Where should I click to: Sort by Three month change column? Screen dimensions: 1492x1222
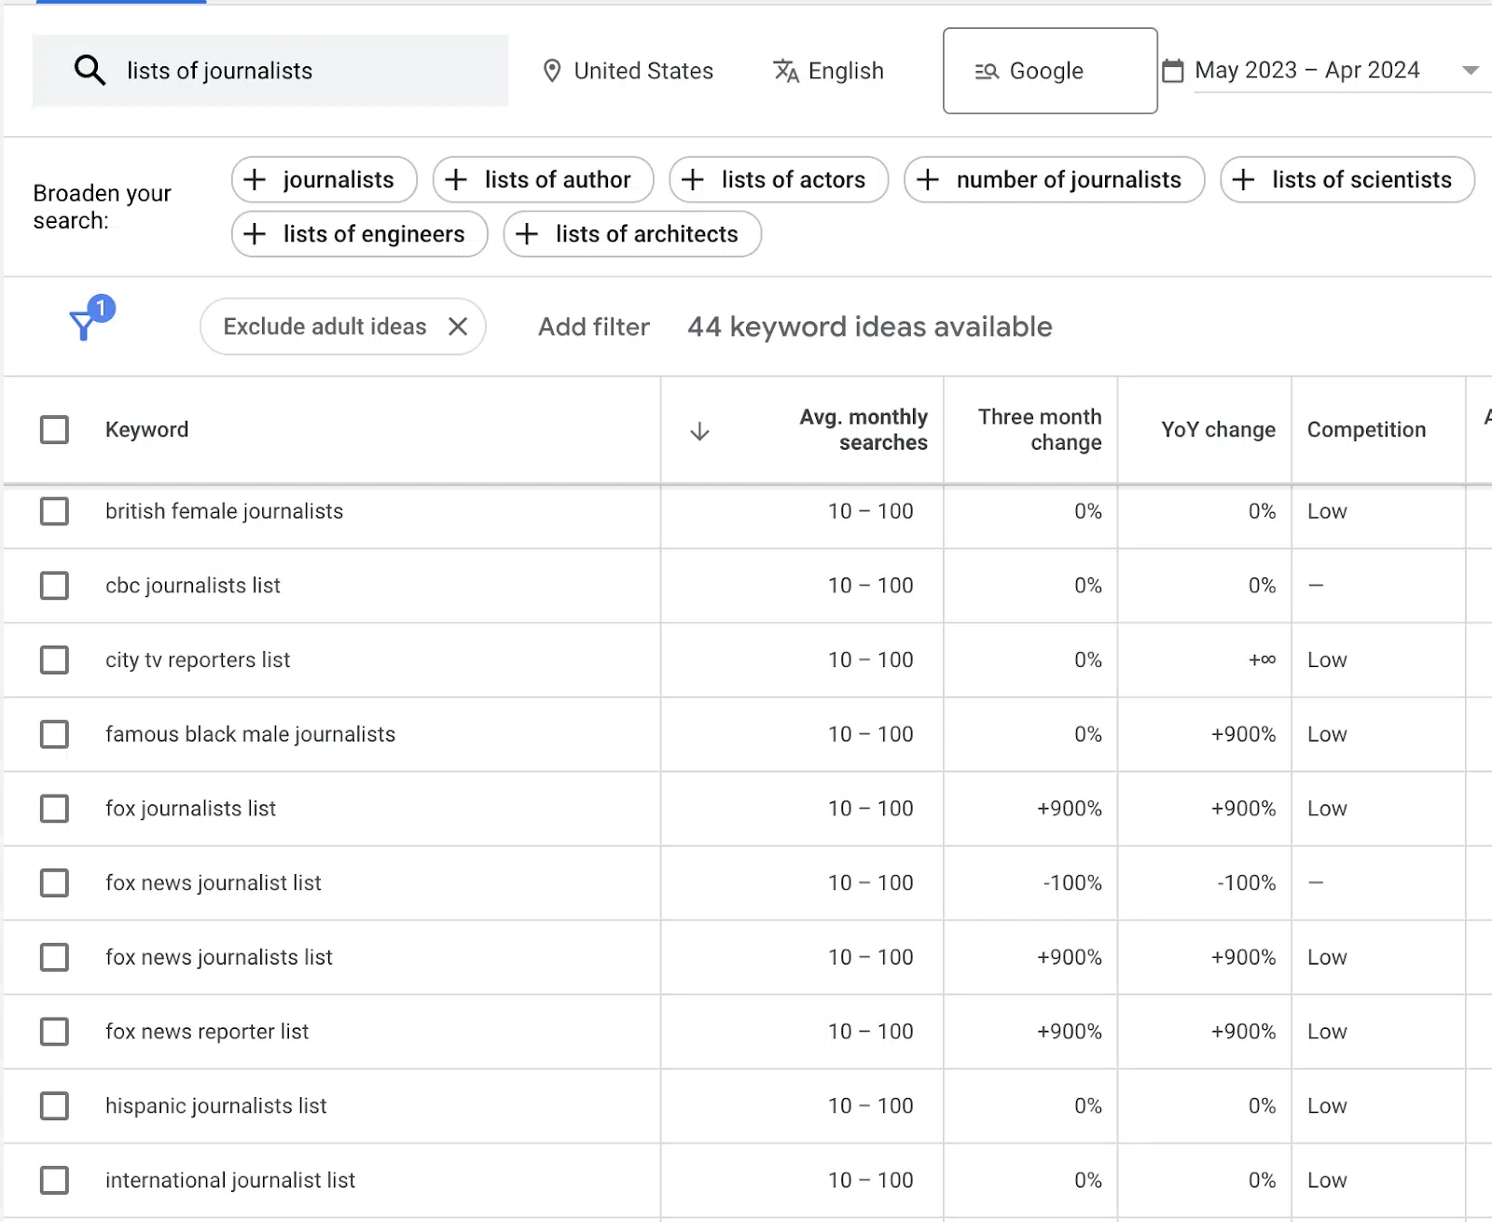pos(1040,430)
